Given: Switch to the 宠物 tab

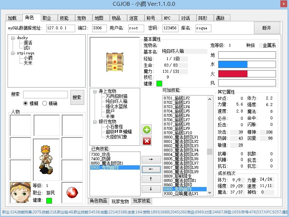Looking at the screenshot, I should [81, 18].
